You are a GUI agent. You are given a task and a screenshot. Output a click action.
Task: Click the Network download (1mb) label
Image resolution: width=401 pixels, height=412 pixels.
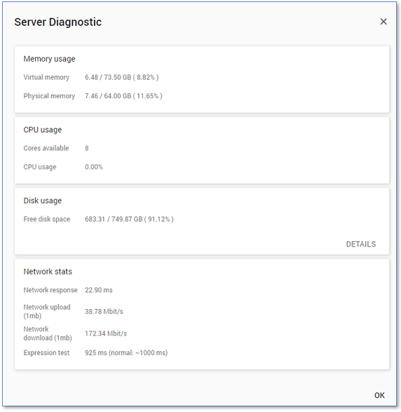[48, 334]
